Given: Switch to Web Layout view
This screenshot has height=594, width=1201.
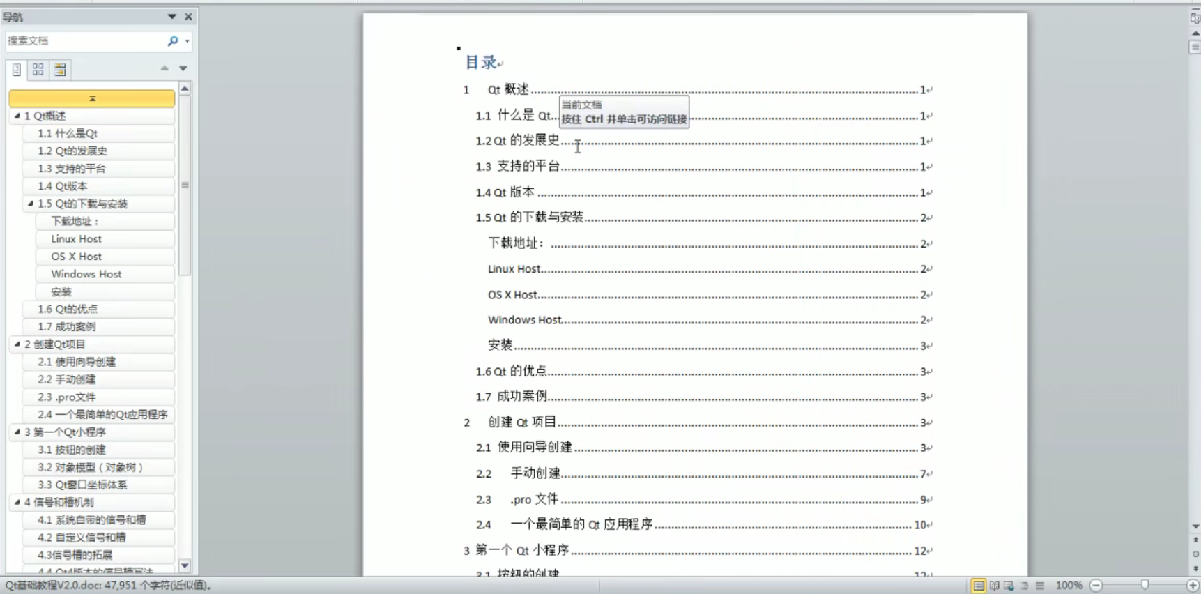Looking at the screenshot, I should pyautogui.click(x=1009, y=586).
